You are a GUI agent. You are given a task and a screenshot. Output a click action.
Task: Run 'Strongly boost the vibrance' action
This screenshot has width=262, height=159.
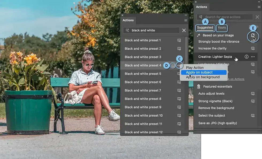[x=219, y=42]
